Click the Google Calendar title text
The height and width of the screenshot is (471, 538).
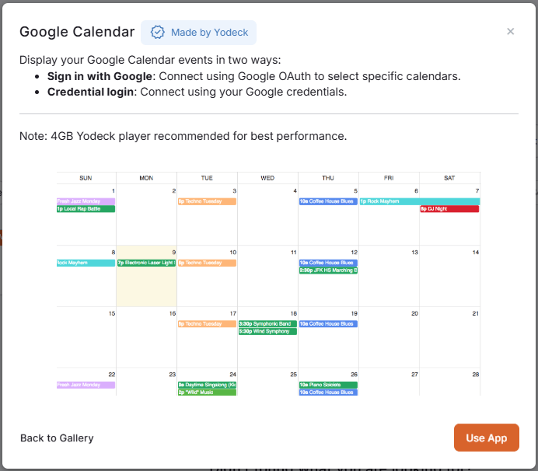[x=77, y=32]
